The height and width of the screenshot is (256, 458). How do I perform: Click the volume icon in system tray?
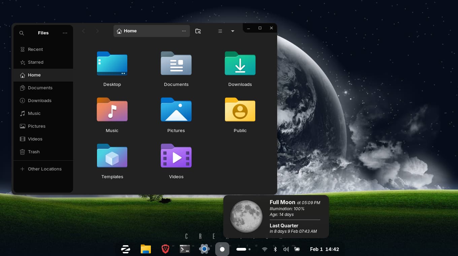point(286,249)
